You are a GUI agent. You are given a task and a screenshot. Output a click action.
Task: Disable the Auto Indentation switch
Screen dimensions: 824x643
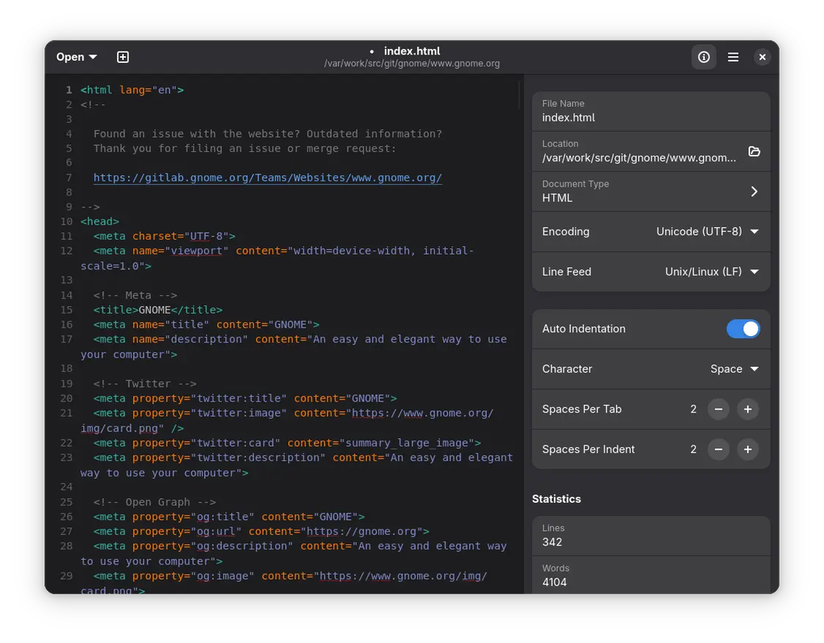(x=742, y=329)
